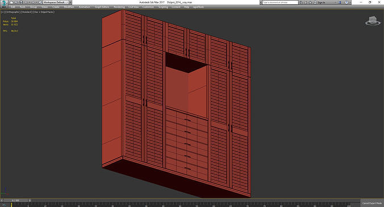Screen dimensions: 384x207
Task: Open the Graph Editors menu
Action: [102, 7]
